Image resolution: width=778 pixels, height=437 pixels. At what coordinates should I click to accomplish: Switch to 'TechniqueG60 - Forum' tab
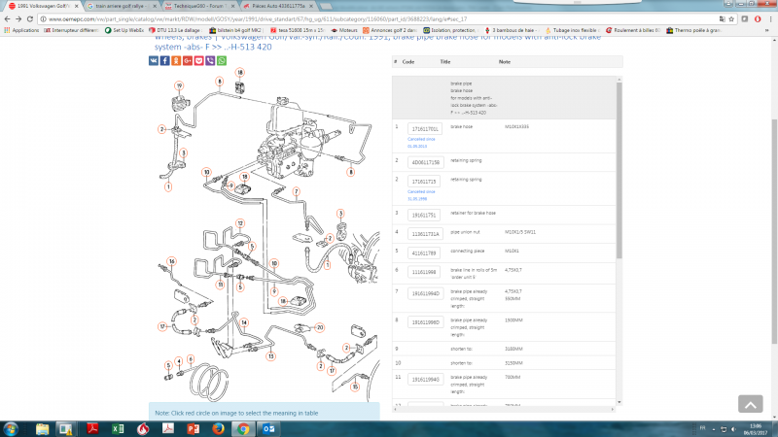(x=198, y=6)
